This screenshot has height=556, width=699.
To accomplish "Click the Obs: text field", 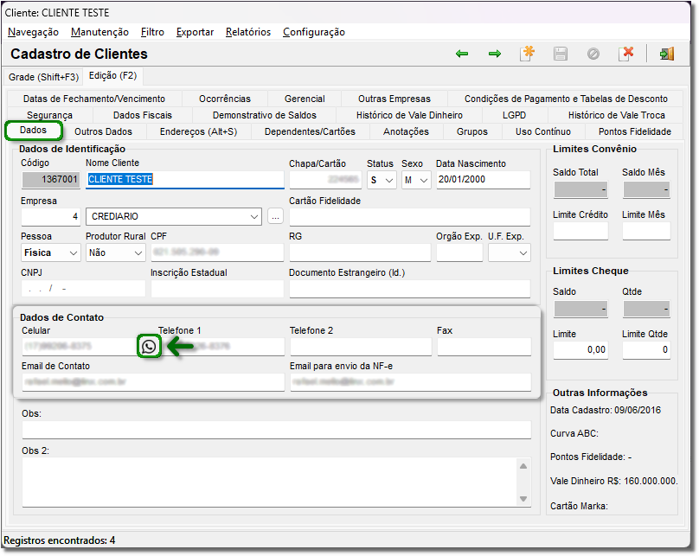I will (276, 430).
